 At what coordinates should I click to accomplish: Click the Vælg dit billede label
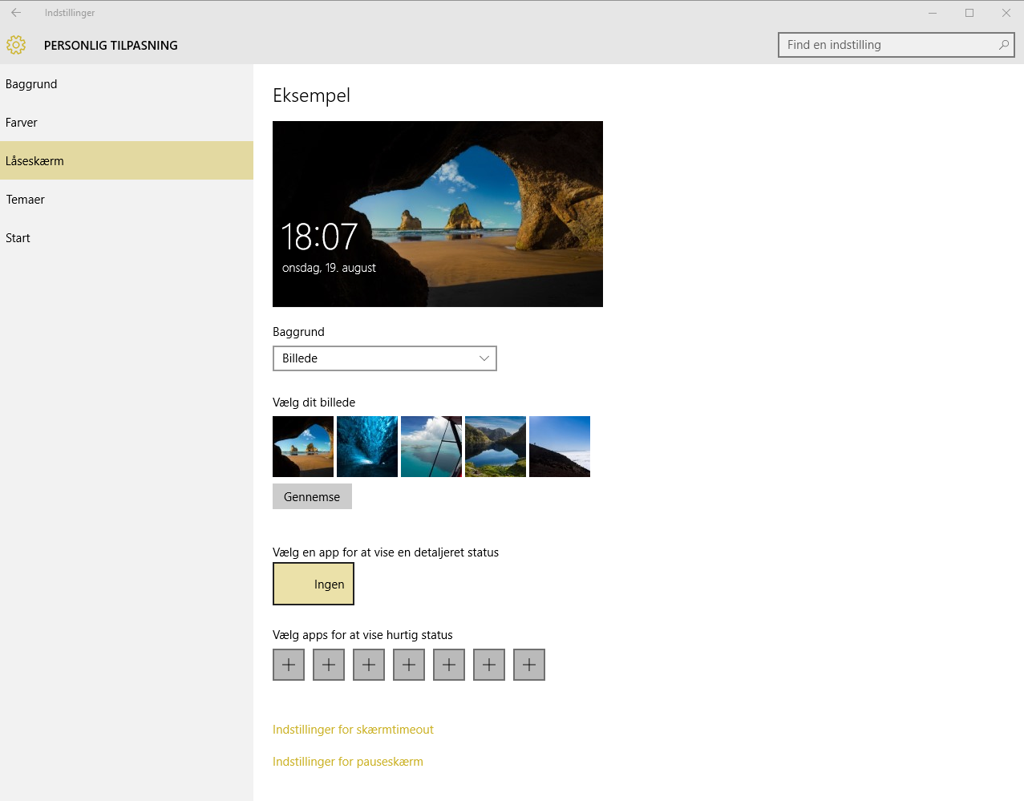(314, 403)
